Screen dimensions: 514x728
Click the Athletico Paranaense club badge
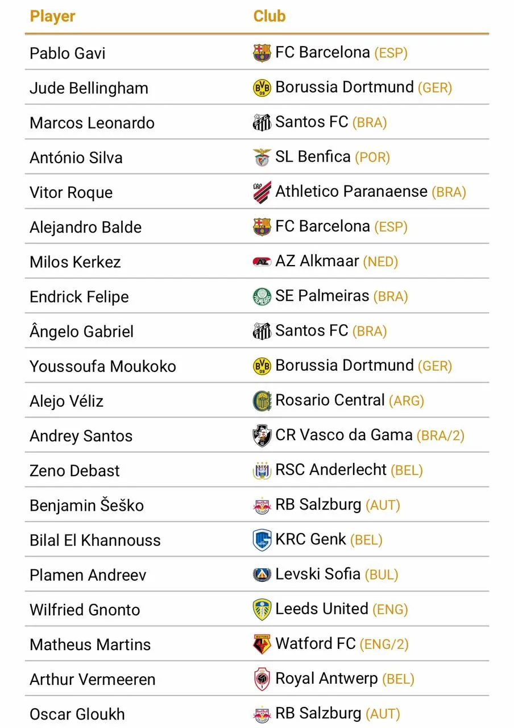point(262,192)
